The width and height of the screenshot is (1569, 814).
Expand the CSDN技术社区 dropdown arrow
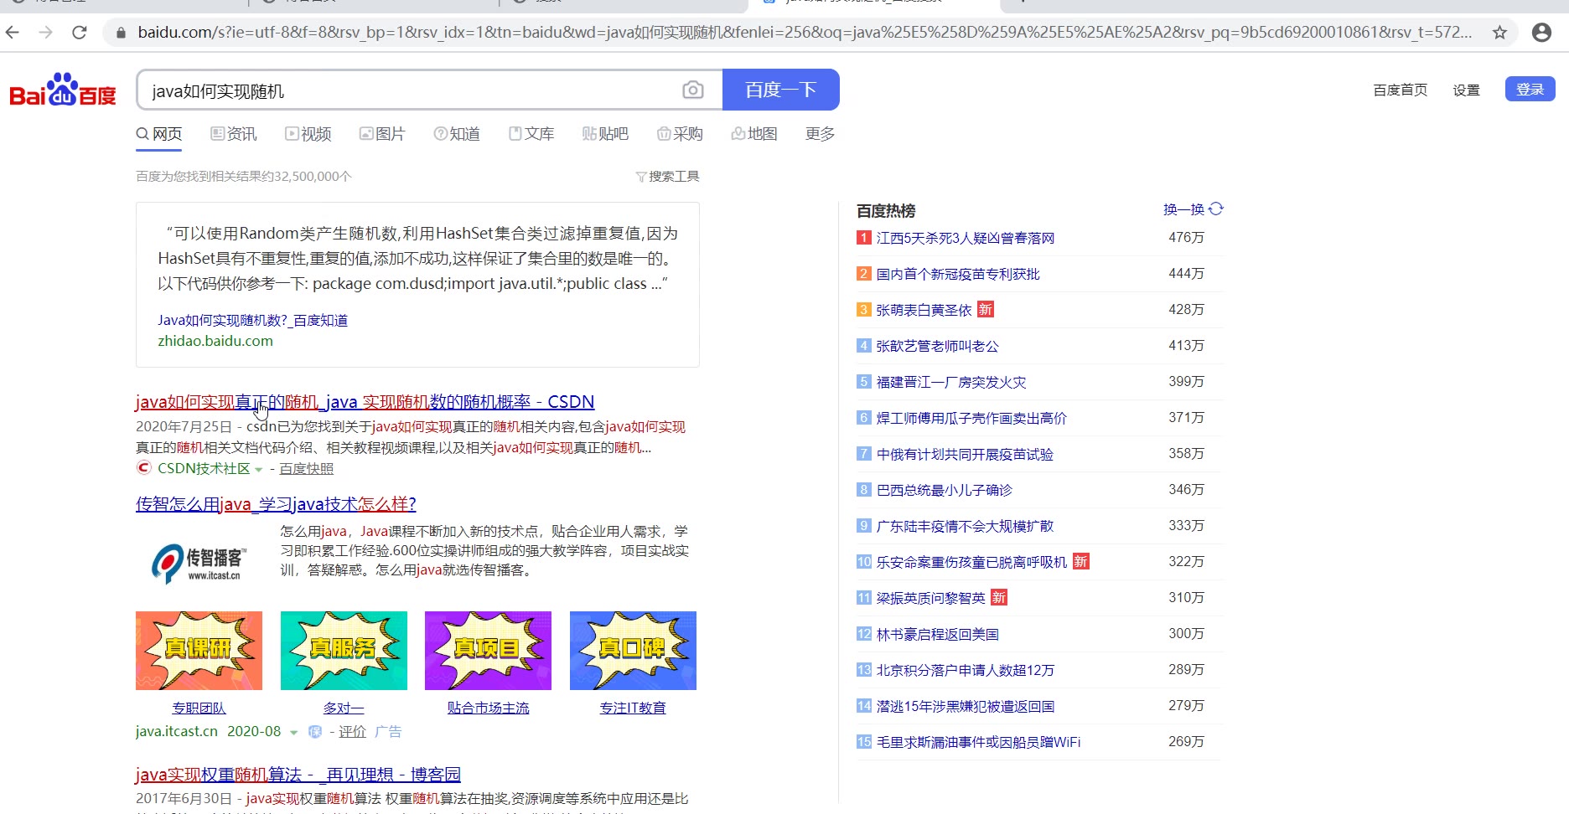259,470
